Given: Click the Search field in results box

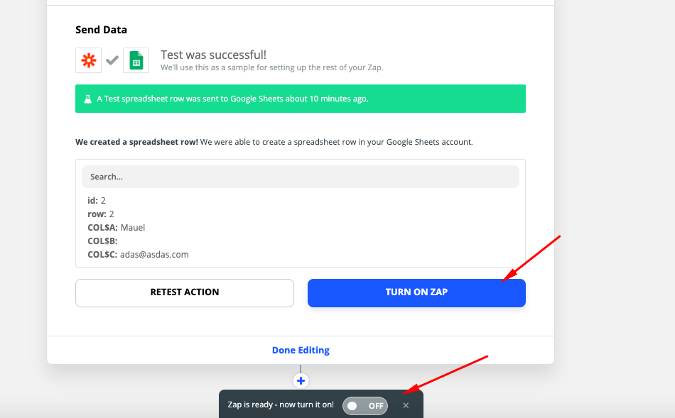Looking at the screenshot, I should [x=301, y=177].
